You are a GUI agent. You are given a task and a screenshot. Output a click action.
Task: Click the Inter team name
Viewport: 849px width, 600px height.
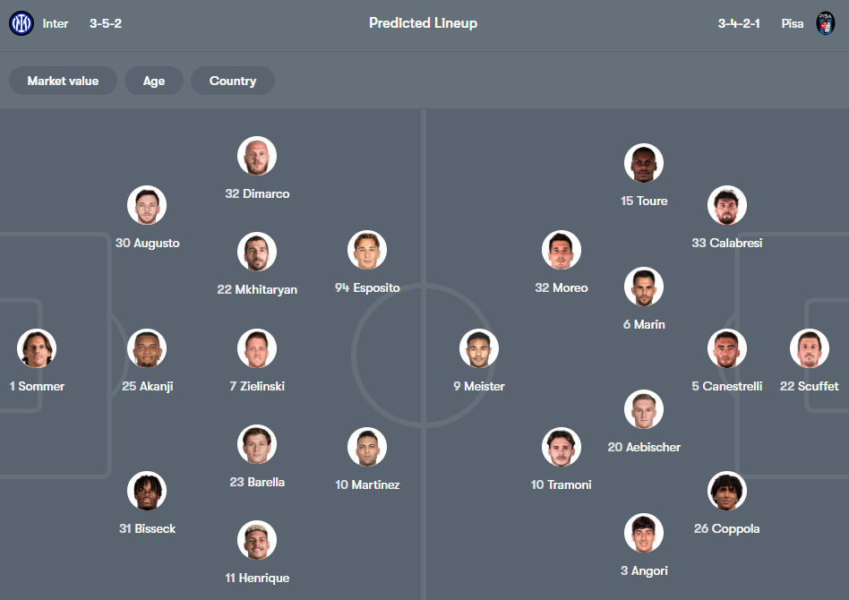pos(56,23)
